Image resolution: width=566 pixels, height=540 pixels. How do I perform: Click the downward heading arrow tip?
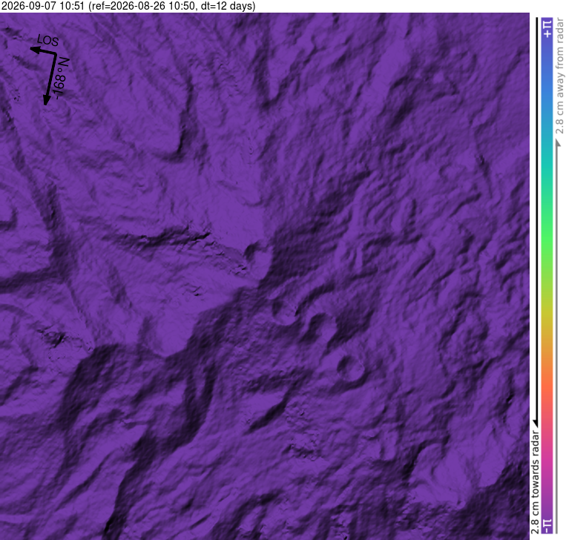point(47,101)
